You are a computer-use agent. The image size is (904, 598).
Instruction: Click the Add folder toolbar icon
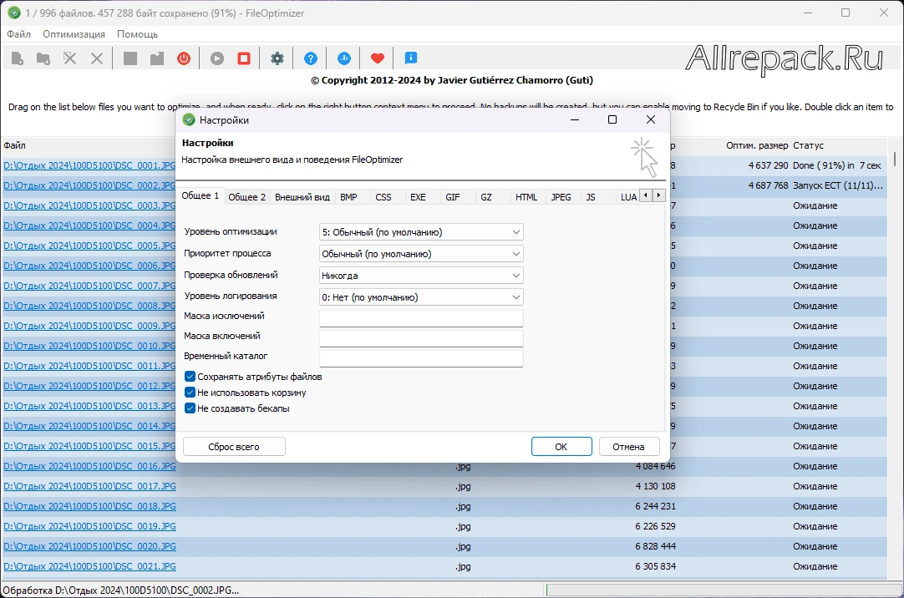[x=43, y=58]
